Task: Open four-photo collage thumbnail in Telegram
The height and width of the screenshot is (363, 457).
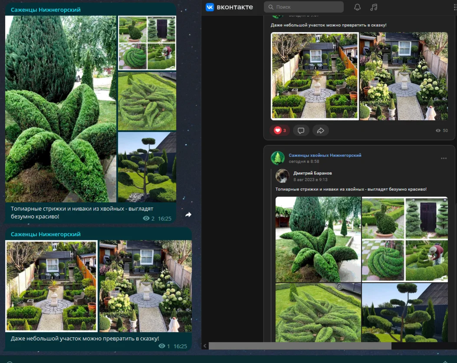Action: tap(147, 43)
